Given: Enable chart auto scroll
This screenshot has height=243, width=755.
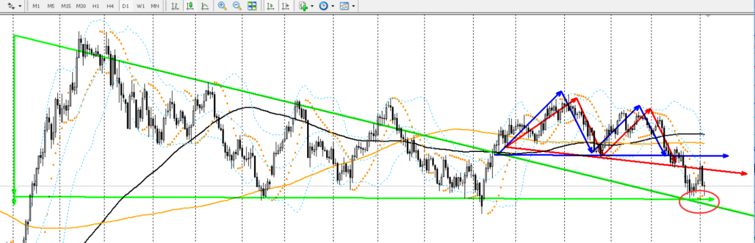Looking at the screenshot, I should [x=270, y=6].
